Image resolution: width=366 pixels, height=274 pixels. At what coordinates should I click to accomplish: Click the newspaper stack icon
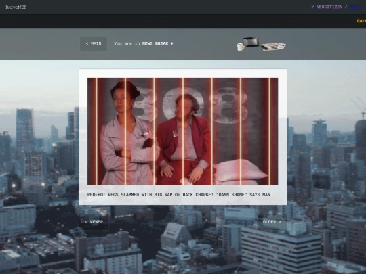point(273,47)
